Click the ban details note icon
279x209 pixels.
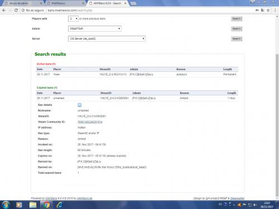79,105
